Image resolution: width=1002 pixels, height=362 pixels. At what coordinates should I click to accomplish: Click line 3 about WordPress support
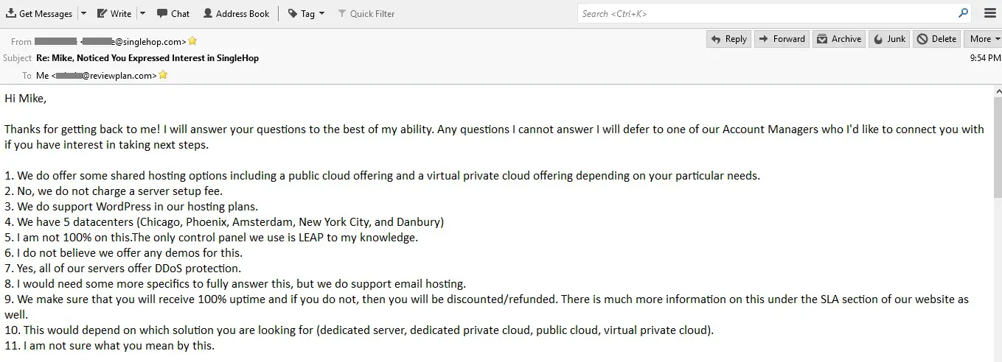pyautogui.click(x=131, y=207)
